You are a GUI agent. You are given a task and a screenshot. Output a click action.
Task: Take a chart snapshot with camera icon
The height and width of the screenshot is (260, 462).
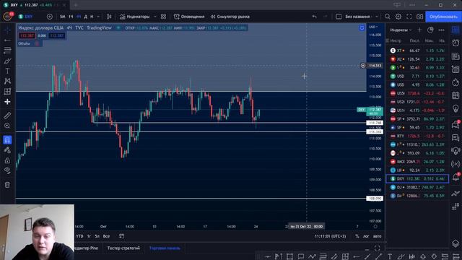[419, 17]
